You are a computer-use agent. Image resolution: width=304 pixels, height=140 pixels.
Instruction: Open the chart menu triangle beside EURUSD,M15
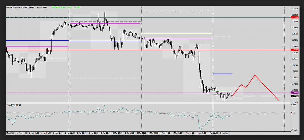[7, 7]
